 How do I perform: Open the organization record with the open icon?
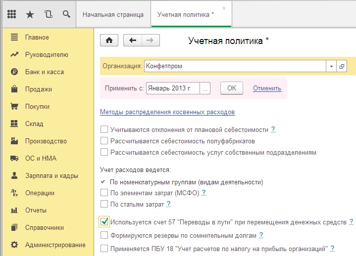pyautogui.click(x=342, y=66)
